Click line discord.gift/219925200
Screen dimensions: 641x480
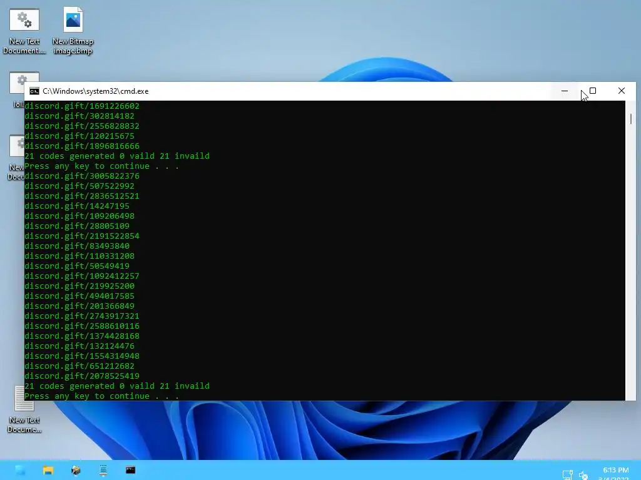(x=79, y=286)
